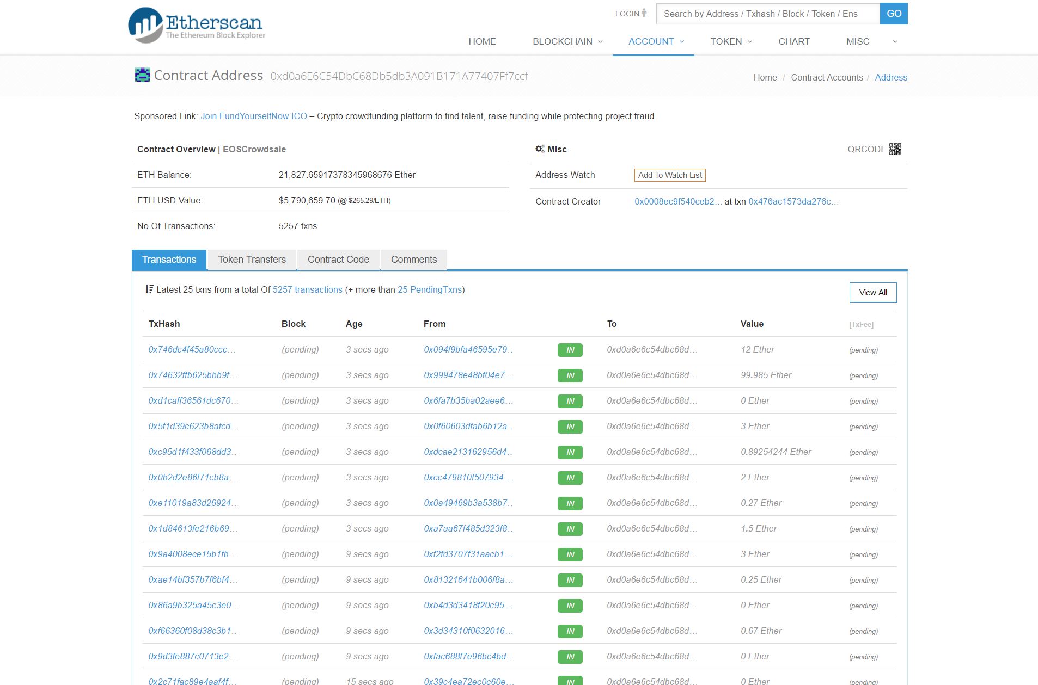Open sender address 0xdcae213162956d4
The width and height of the screenshot is (1038, 685).
pyautogui.click(x=468, y=452)
